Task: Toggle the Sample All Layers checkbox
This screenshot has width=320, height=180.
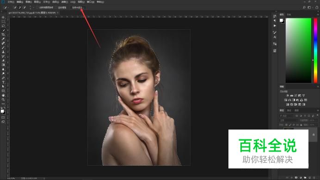Action: [x=37, y=7]
